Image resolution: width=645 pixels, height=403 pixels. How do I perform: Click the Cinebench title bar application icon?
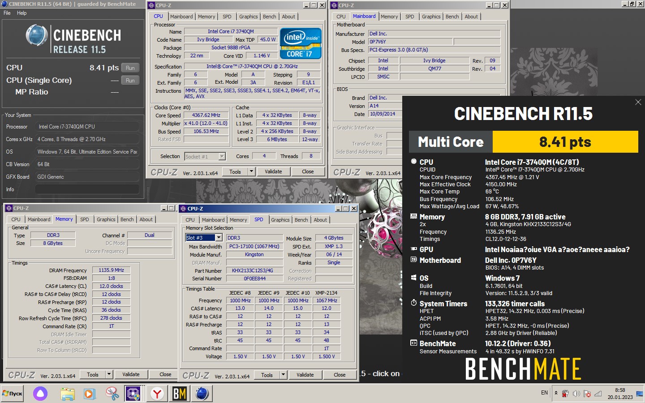pyautogui.click(x=4, y=4)
